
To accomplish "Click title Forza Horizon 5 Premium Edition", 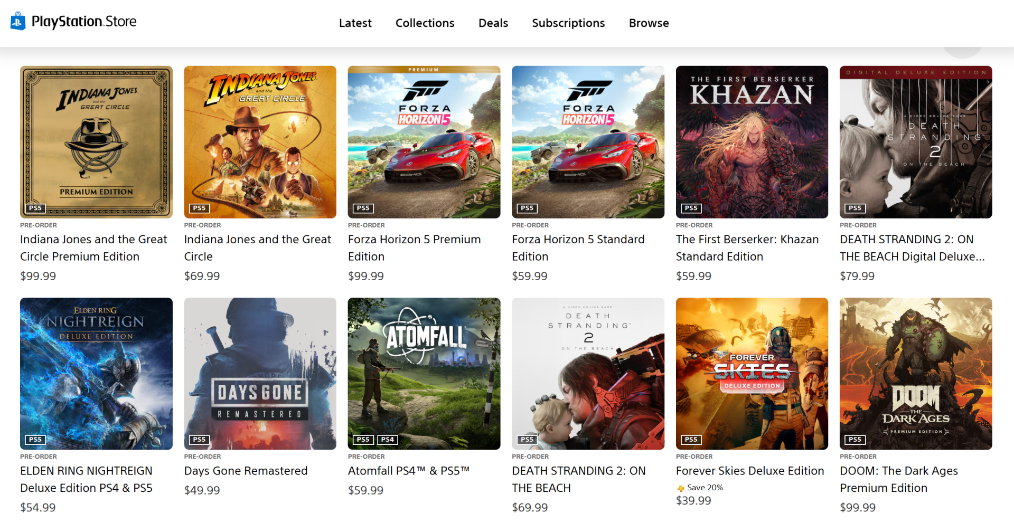I will tap(415, 248).
